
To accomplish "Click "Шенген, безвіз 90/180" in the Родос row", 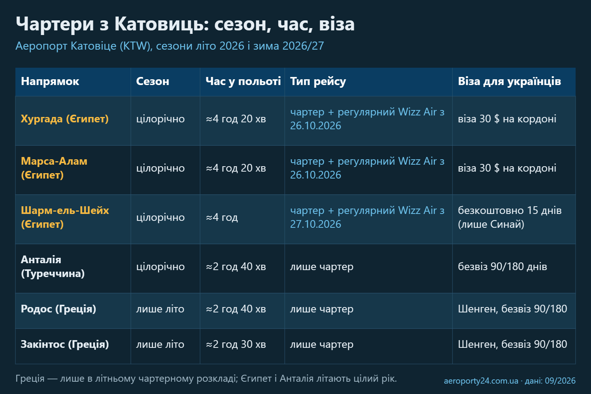I will (513, 309).
